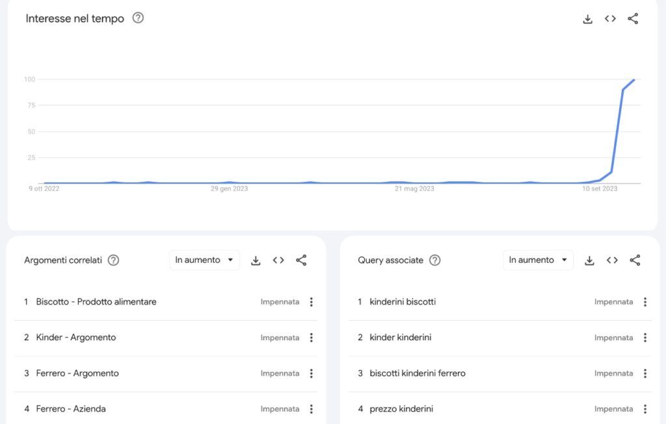Open more options for prezzo kinderini
The height and width of the screenshot is (424, 666).
(x=645, y=408)
